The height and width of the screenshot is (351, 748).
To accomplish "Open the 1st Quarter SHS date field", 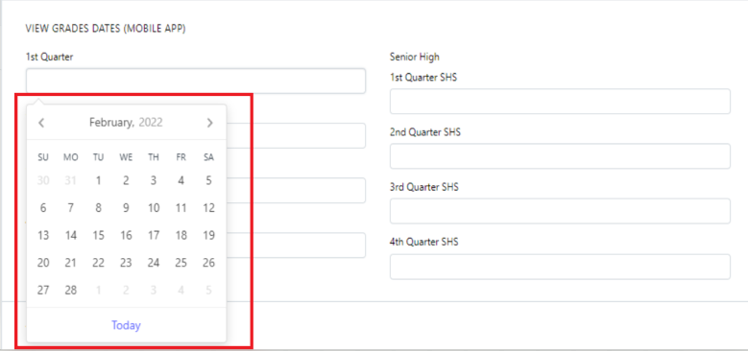I will [x=560, y=101].
